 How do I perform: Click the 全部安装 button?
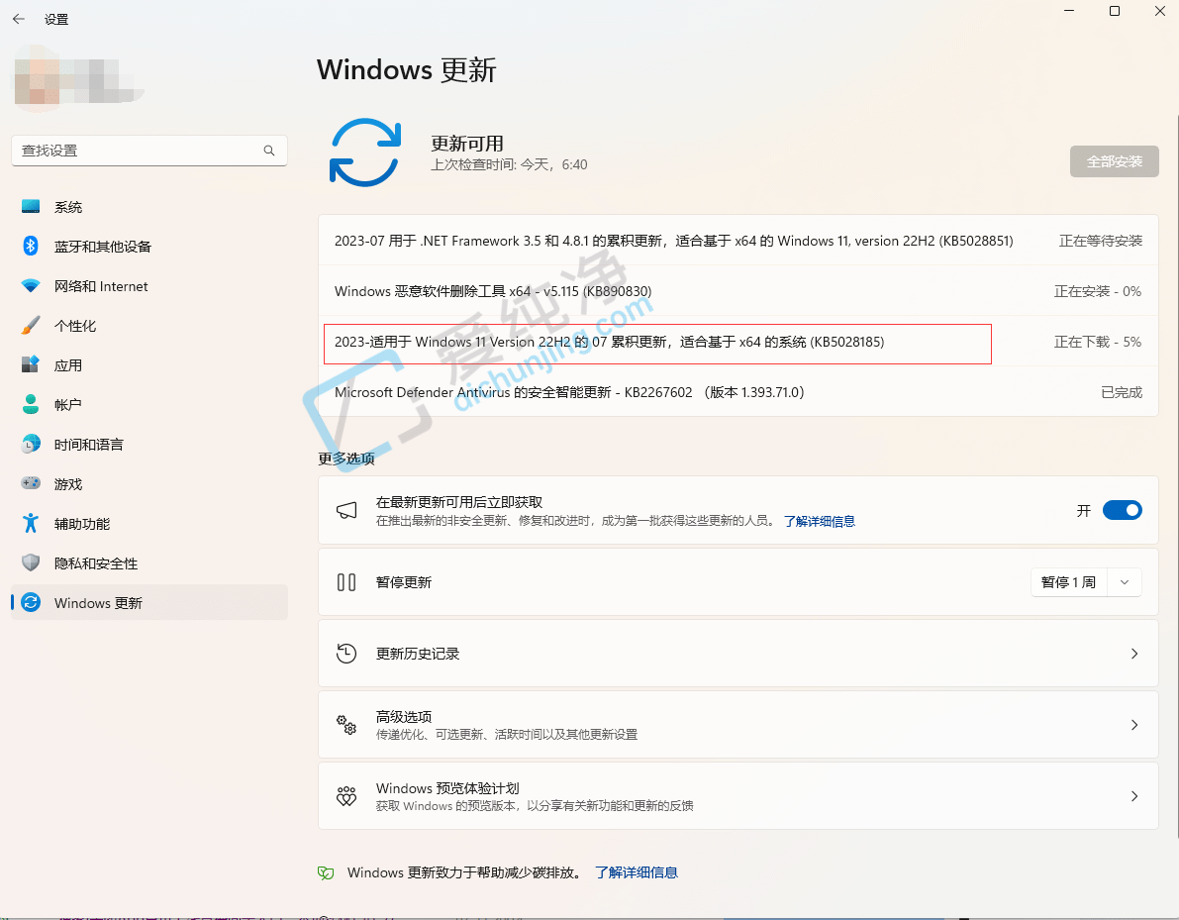tap(1114, 161)
